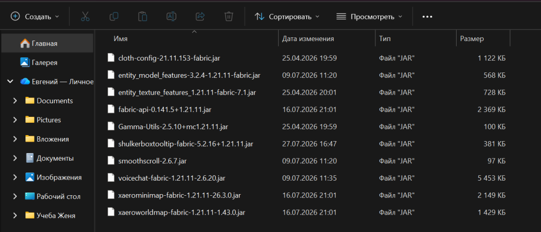Expand the Документы folder chevron

(15, 158)
